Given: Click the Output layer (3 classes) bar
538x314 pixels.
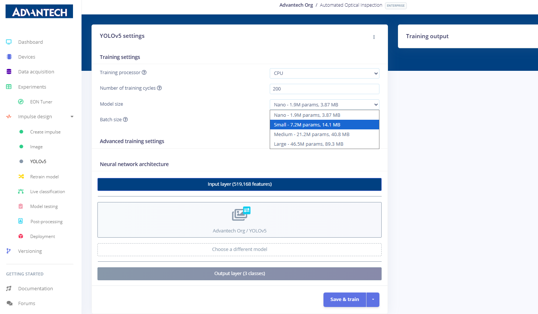Looking at the screenshot, I should [239, 274].
